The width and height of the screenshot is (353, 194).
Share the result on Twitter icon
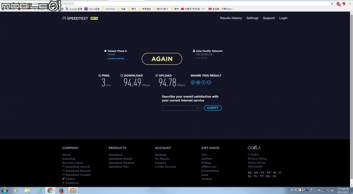(x=198, y=83)
